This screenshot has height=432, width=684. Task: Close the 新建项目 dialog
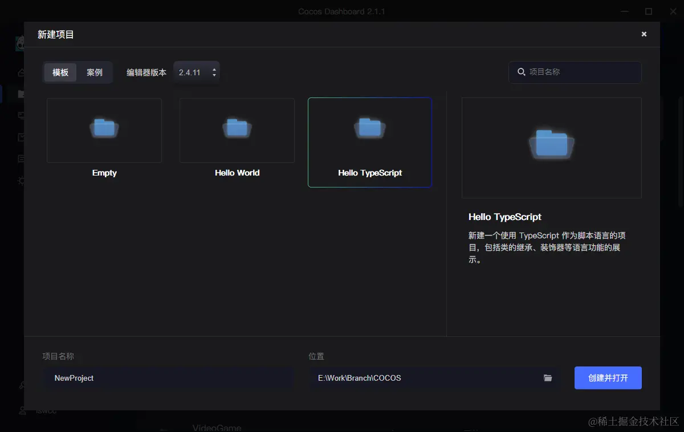644,34
